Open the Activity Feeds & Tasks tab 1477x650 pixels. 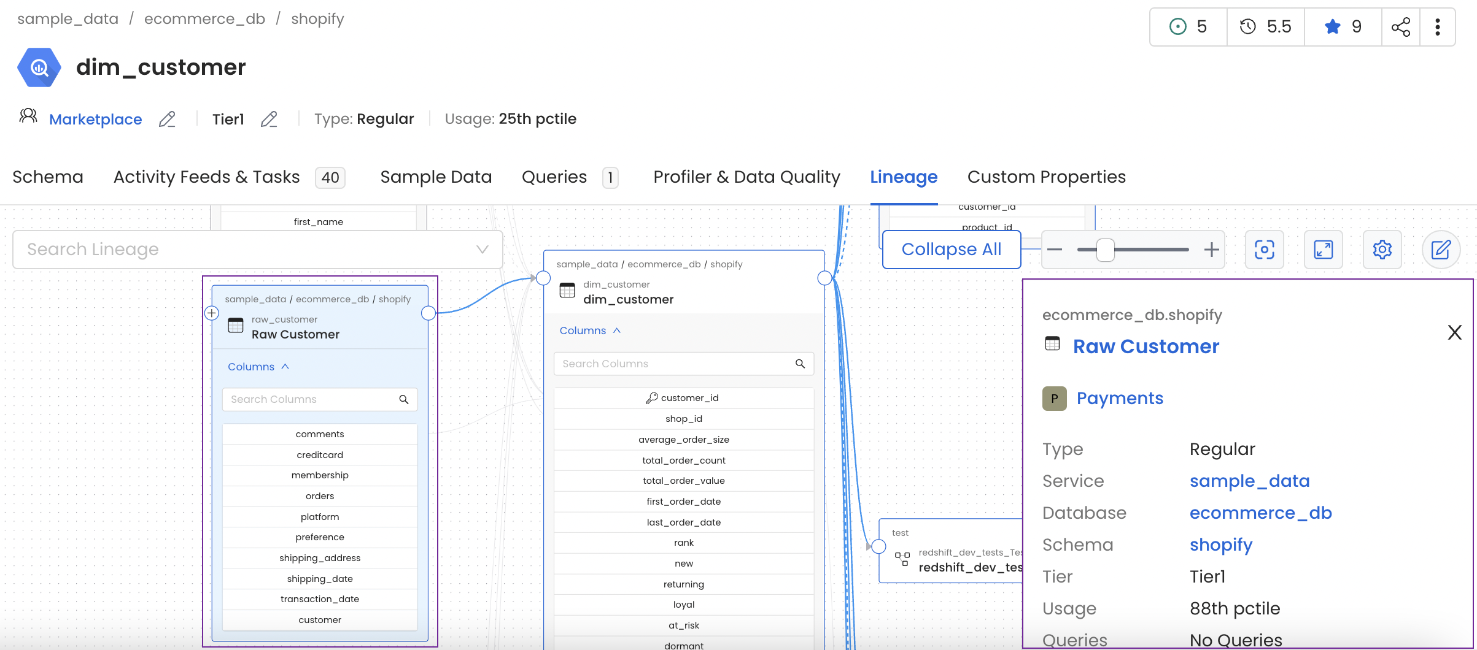coord(206,177)
